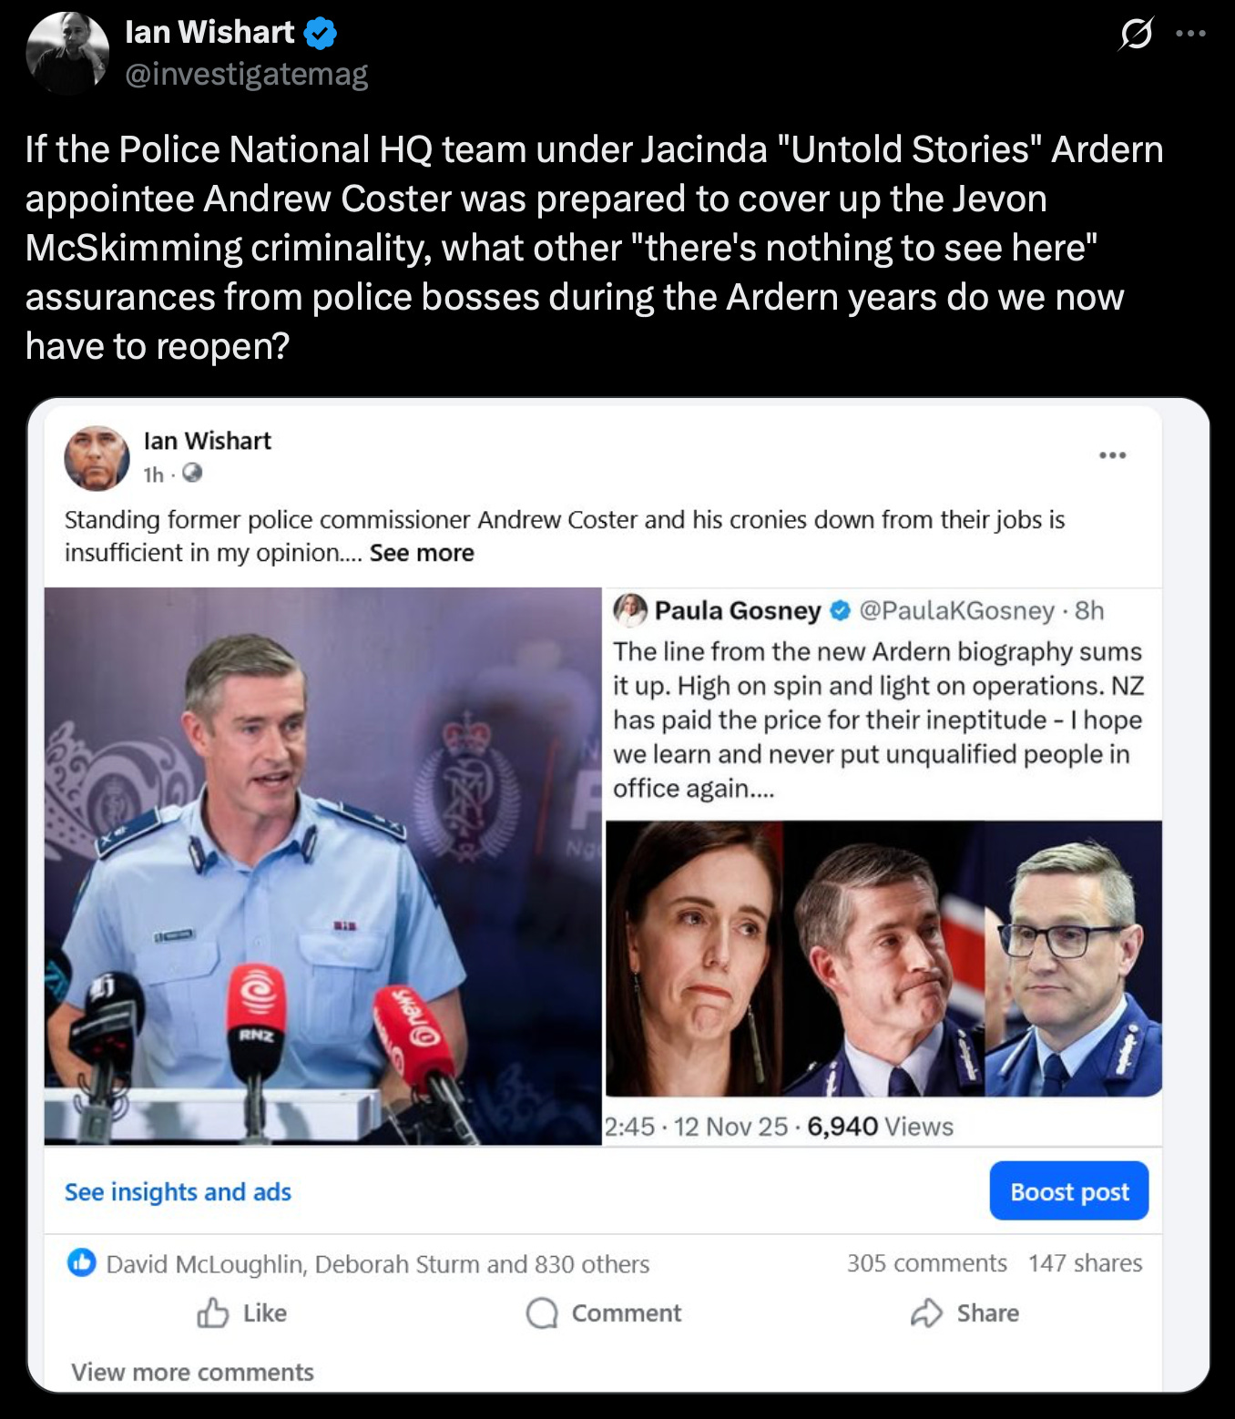Click Paula Gosney's verified badge
The width and height of the screenshot is (1235, 1419).
[840, 610]
